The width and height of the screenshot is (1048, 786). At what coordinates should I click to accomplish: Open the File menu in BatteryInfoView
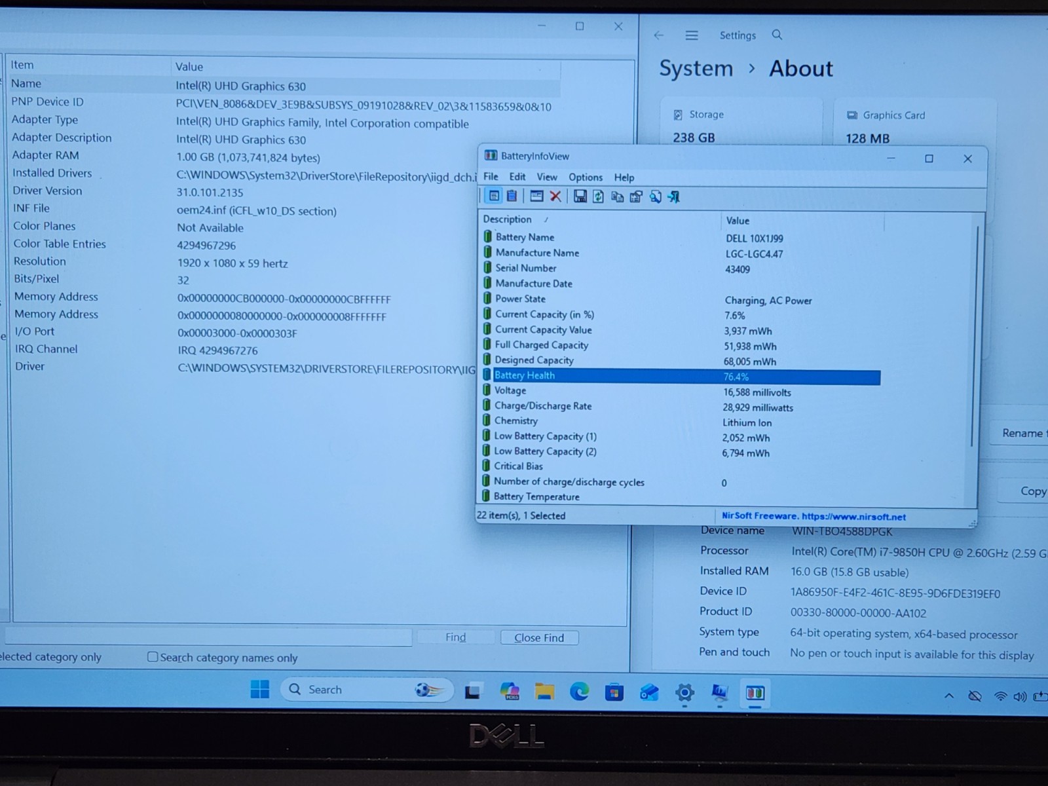(491, 177)
